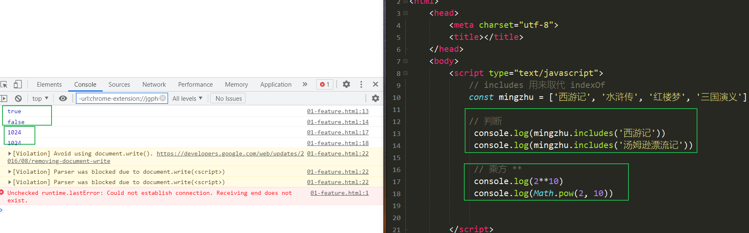Toggle the device toolbar icon
The width and height of the screenshot is (749, 233).
pyautogui.click(x=17, y=85)
